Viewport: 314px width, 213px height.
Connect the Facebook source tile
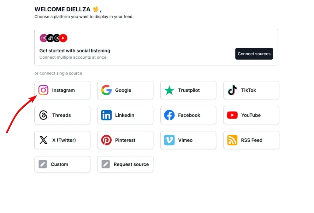[188, 115]
